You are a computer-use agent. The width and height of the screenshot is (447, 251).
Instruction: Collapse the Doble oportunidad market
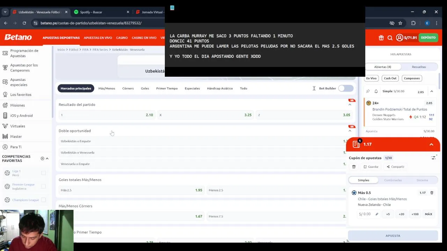click(x=350, y=131)
